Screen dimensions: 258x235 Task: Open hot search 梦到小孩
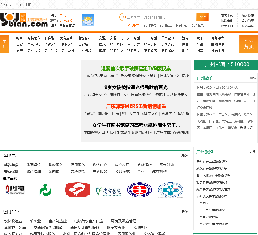pyautogui.click(x=182, y=25)
